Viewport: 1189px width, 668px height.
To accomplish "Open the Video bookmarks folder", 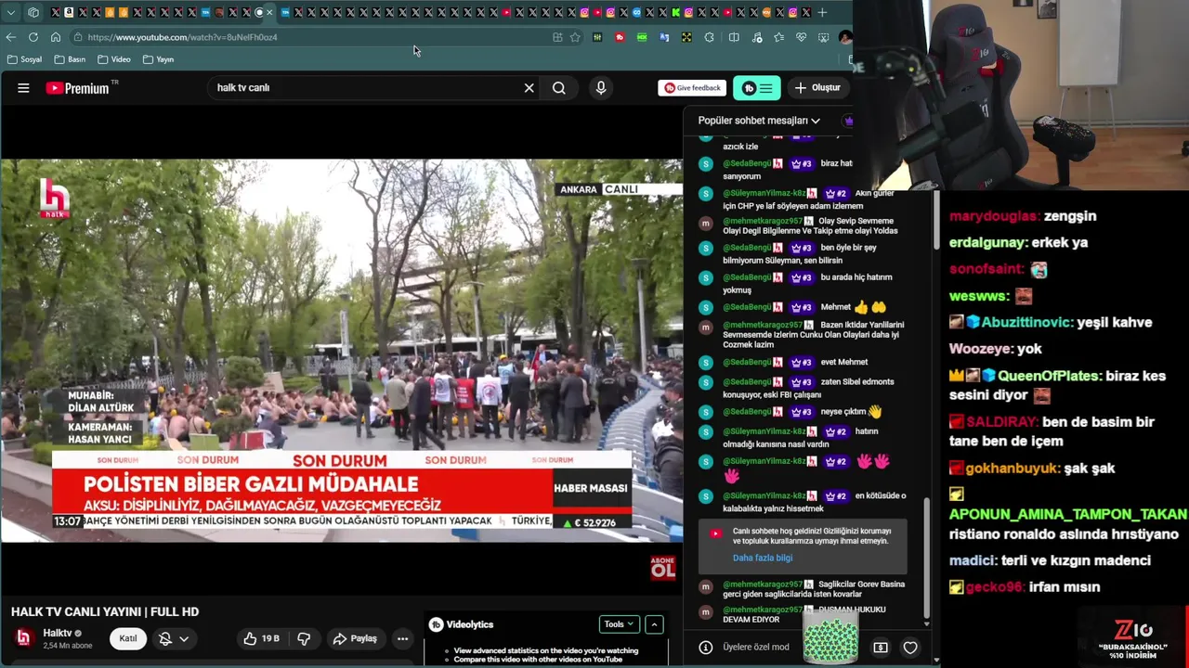I will 114,59.
